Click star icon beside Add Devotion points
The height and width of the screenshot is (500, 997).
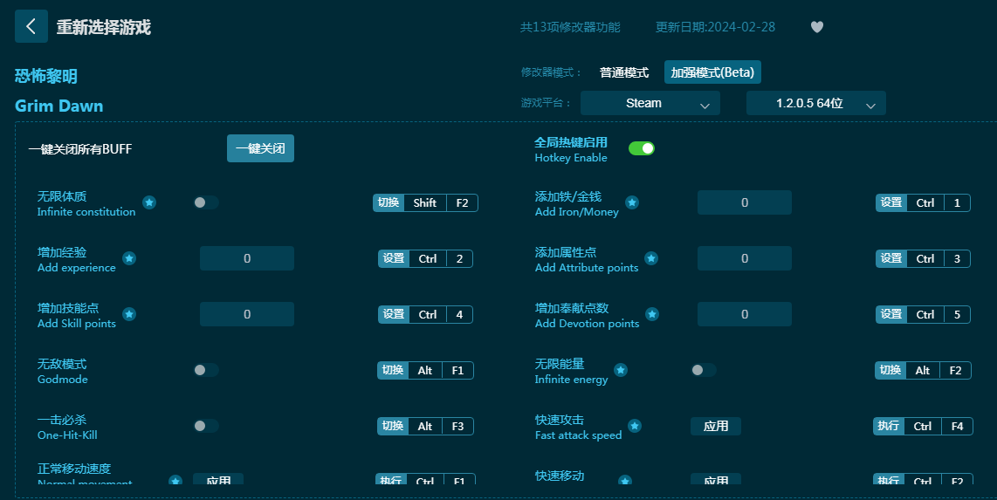click(652, 314)
